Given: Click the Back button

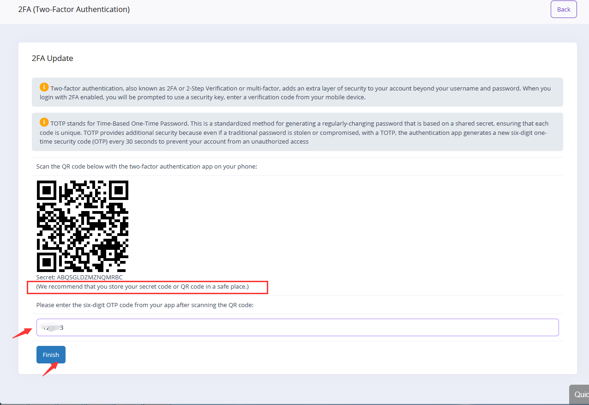Looking at the screenshot, I should [x=564, y=9].
